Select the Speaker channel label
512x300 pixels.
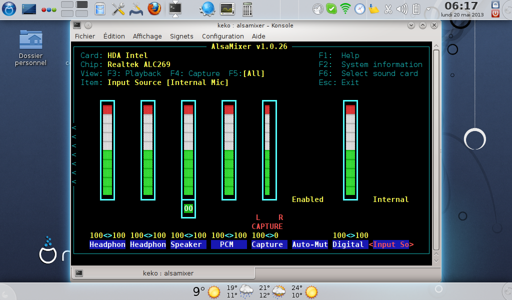(188, 244)
